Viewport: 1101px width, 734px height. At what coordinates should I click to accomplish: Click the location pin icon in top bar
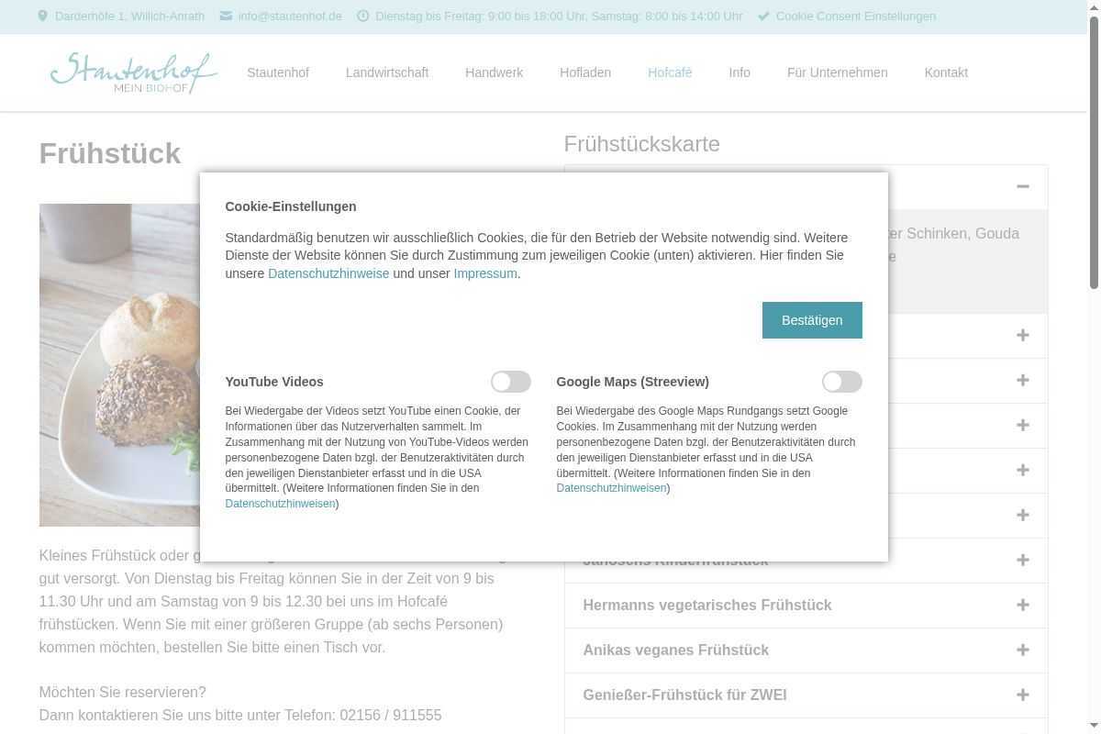tap(43, 17)
